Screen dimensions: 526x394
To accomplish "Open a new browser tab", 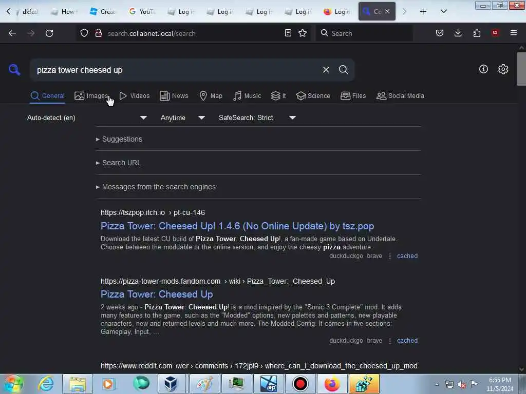I will click(x=423, y=12).
